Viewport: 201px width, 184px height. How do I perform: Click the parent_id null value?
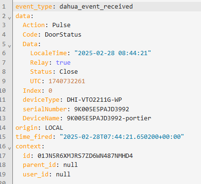pos(70,165)
